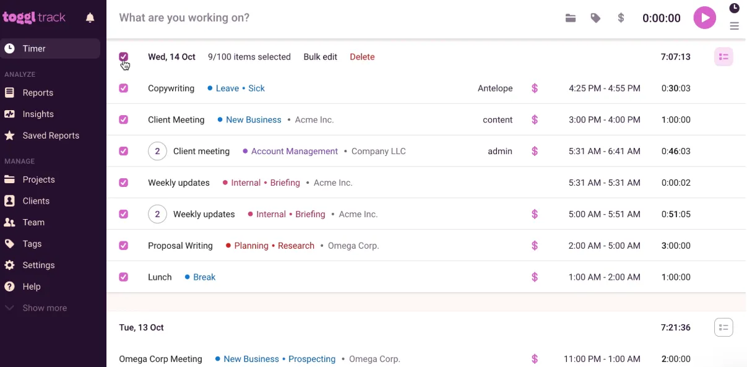Click Proposal Writing description
The height and width of the screenshot is (367, 747).
click(x=180, y=246)
